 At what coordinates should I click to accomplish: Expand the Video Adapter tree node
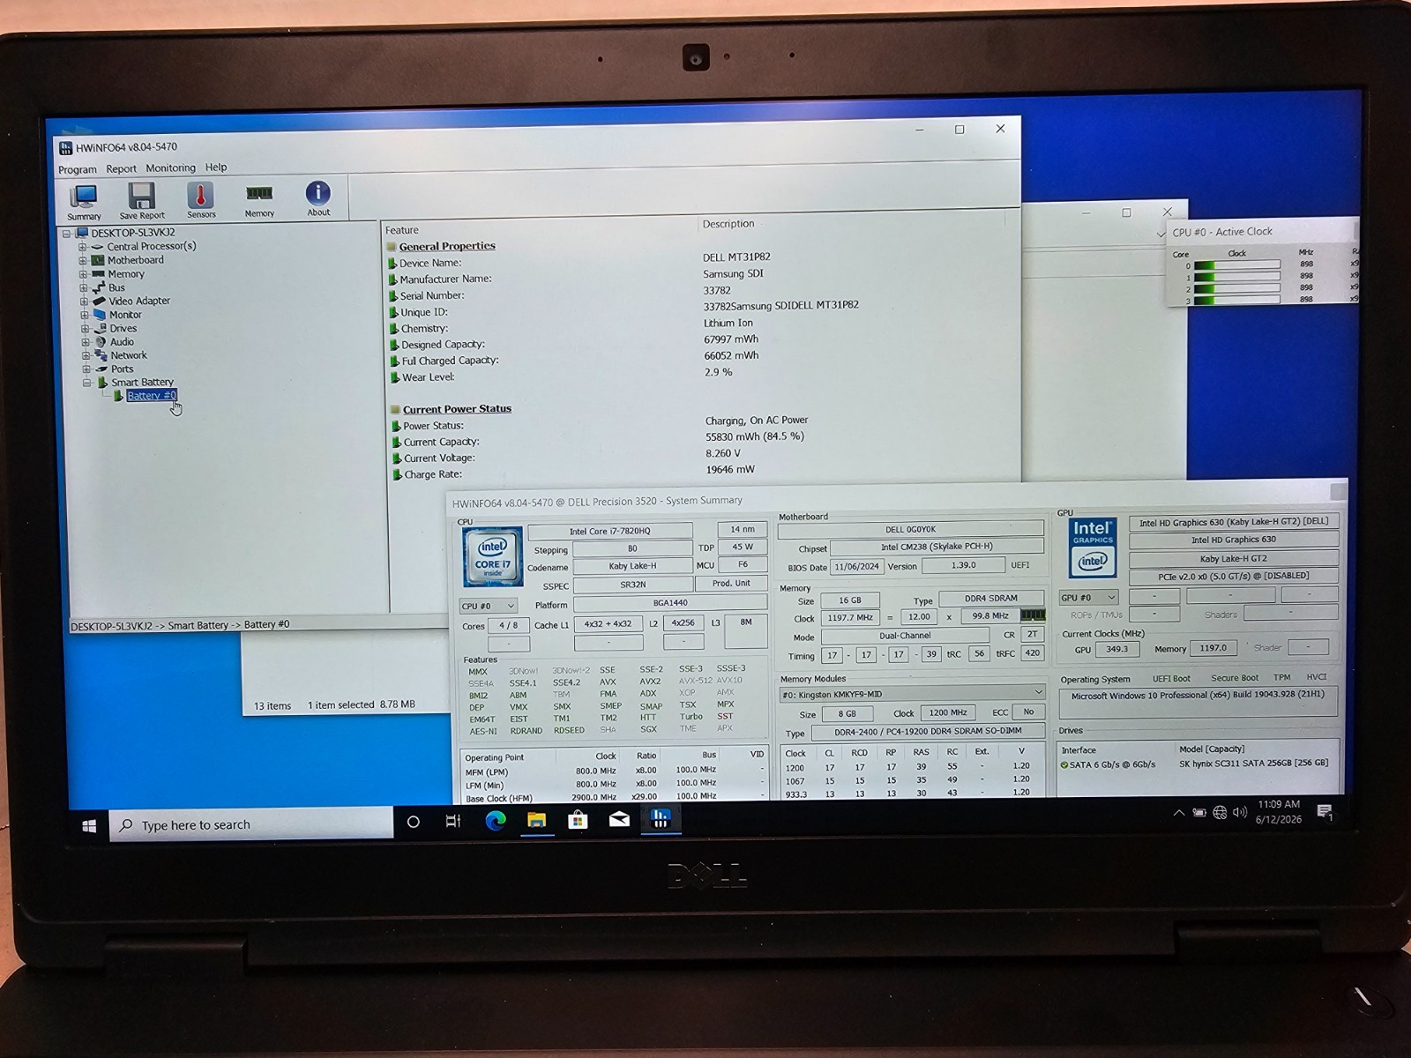click(x=84, y=302)
